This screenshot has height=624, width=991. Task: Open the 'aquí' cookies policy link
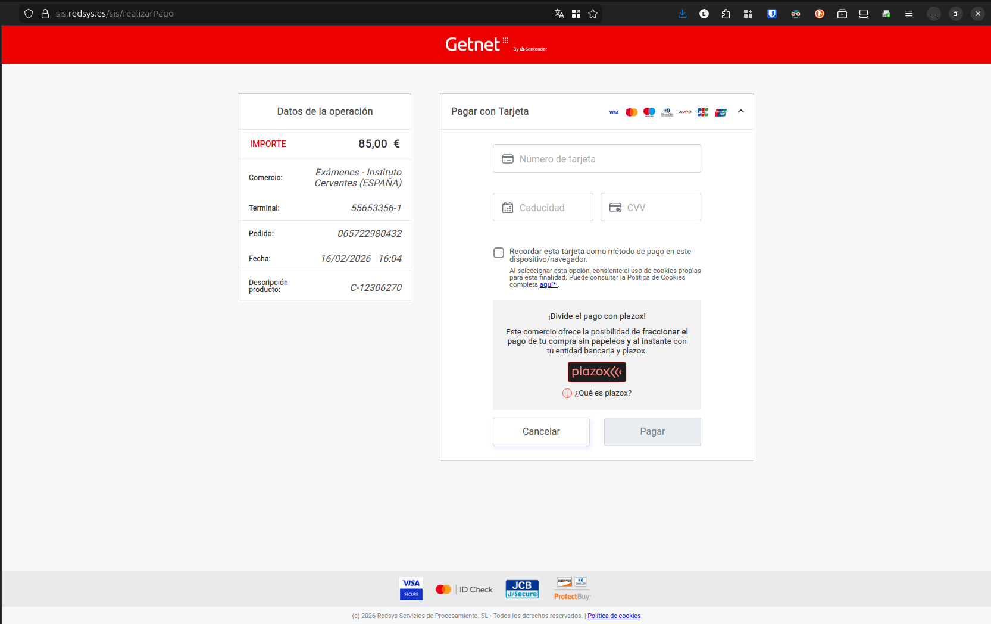tap(548, 285)
